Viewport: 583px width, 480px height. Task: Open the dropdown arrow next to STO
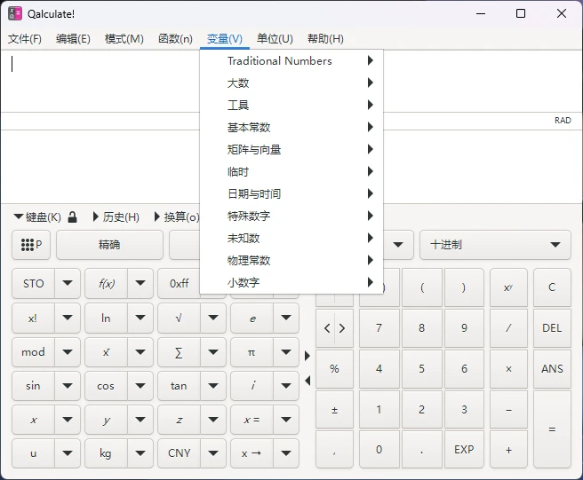(68, 283)
